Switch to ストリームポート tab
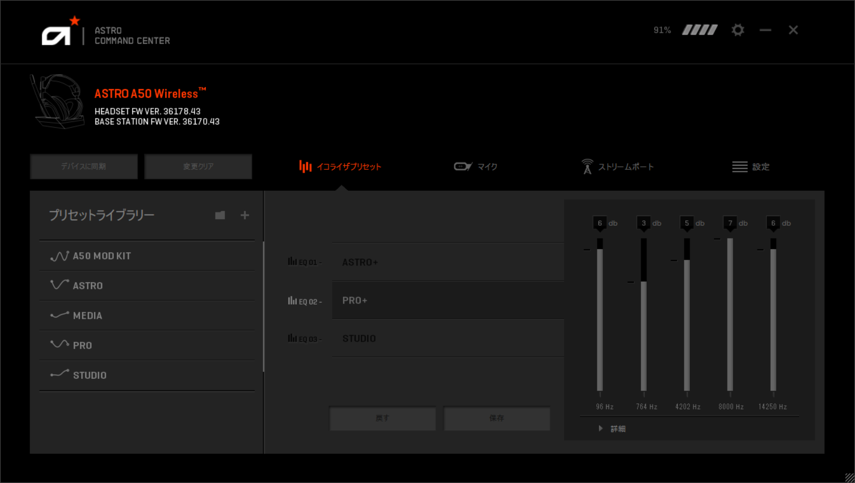 click(617, 166)
